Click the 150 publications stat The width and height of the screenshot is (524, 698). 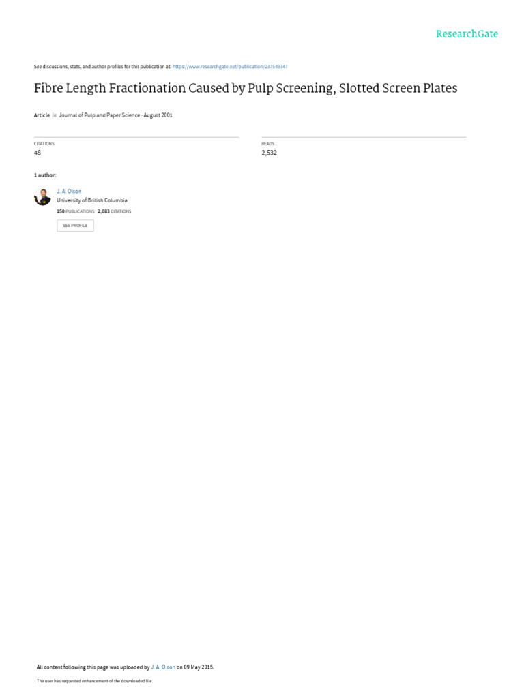(75, 211)
